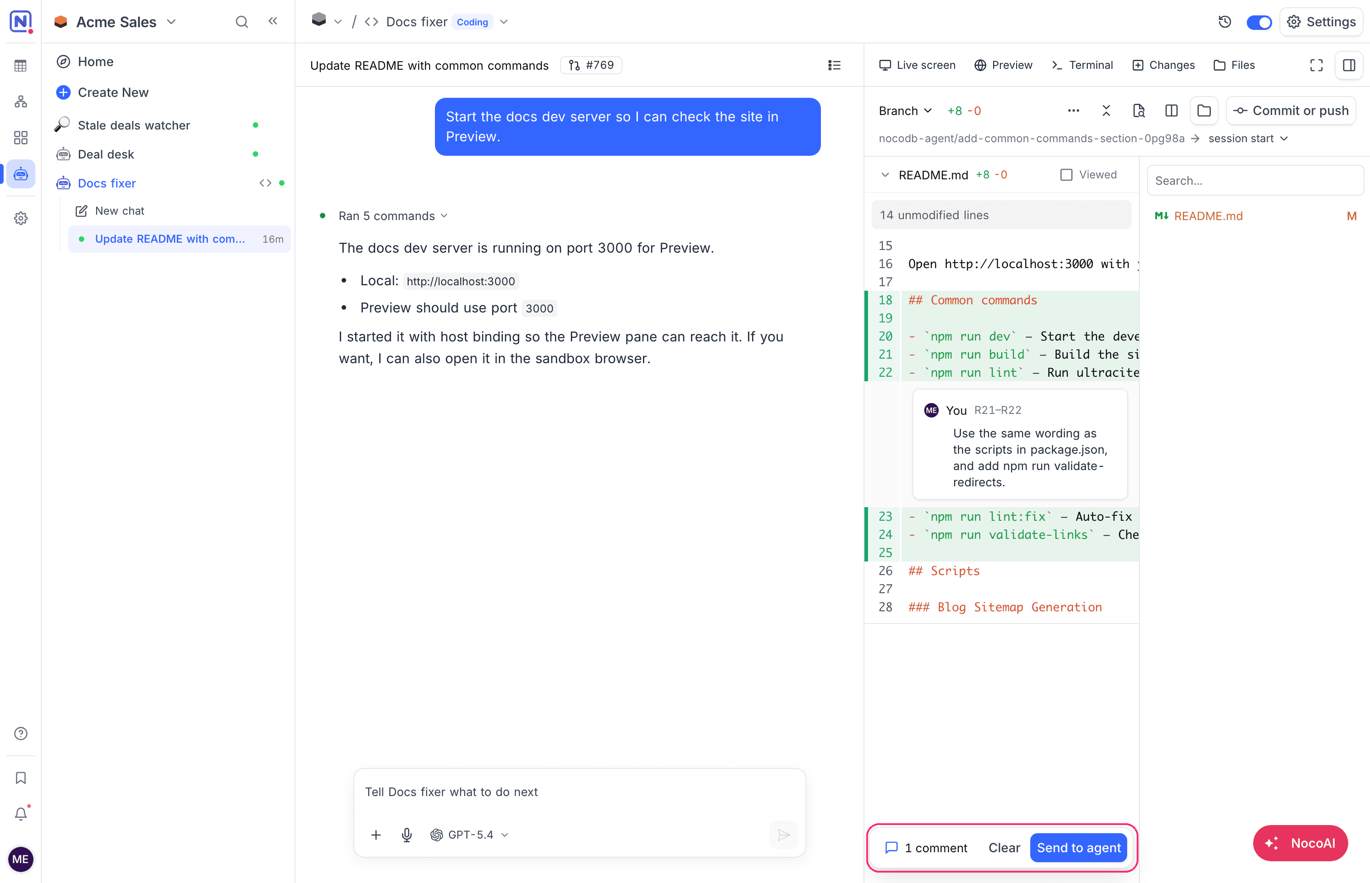Expand the Ran 5 commands section
The height and width of the screenshot is (883, 1370).
click(x=393, y=216)
